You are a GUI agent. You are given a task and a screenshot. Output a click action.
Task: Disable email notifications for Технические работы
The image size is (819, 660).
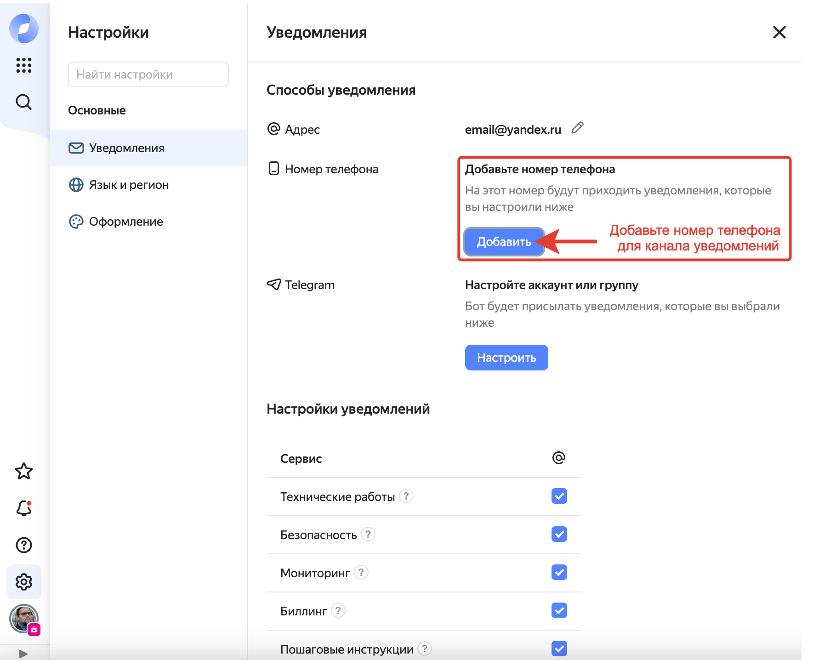pyautogui.click(x=559, y=496)
